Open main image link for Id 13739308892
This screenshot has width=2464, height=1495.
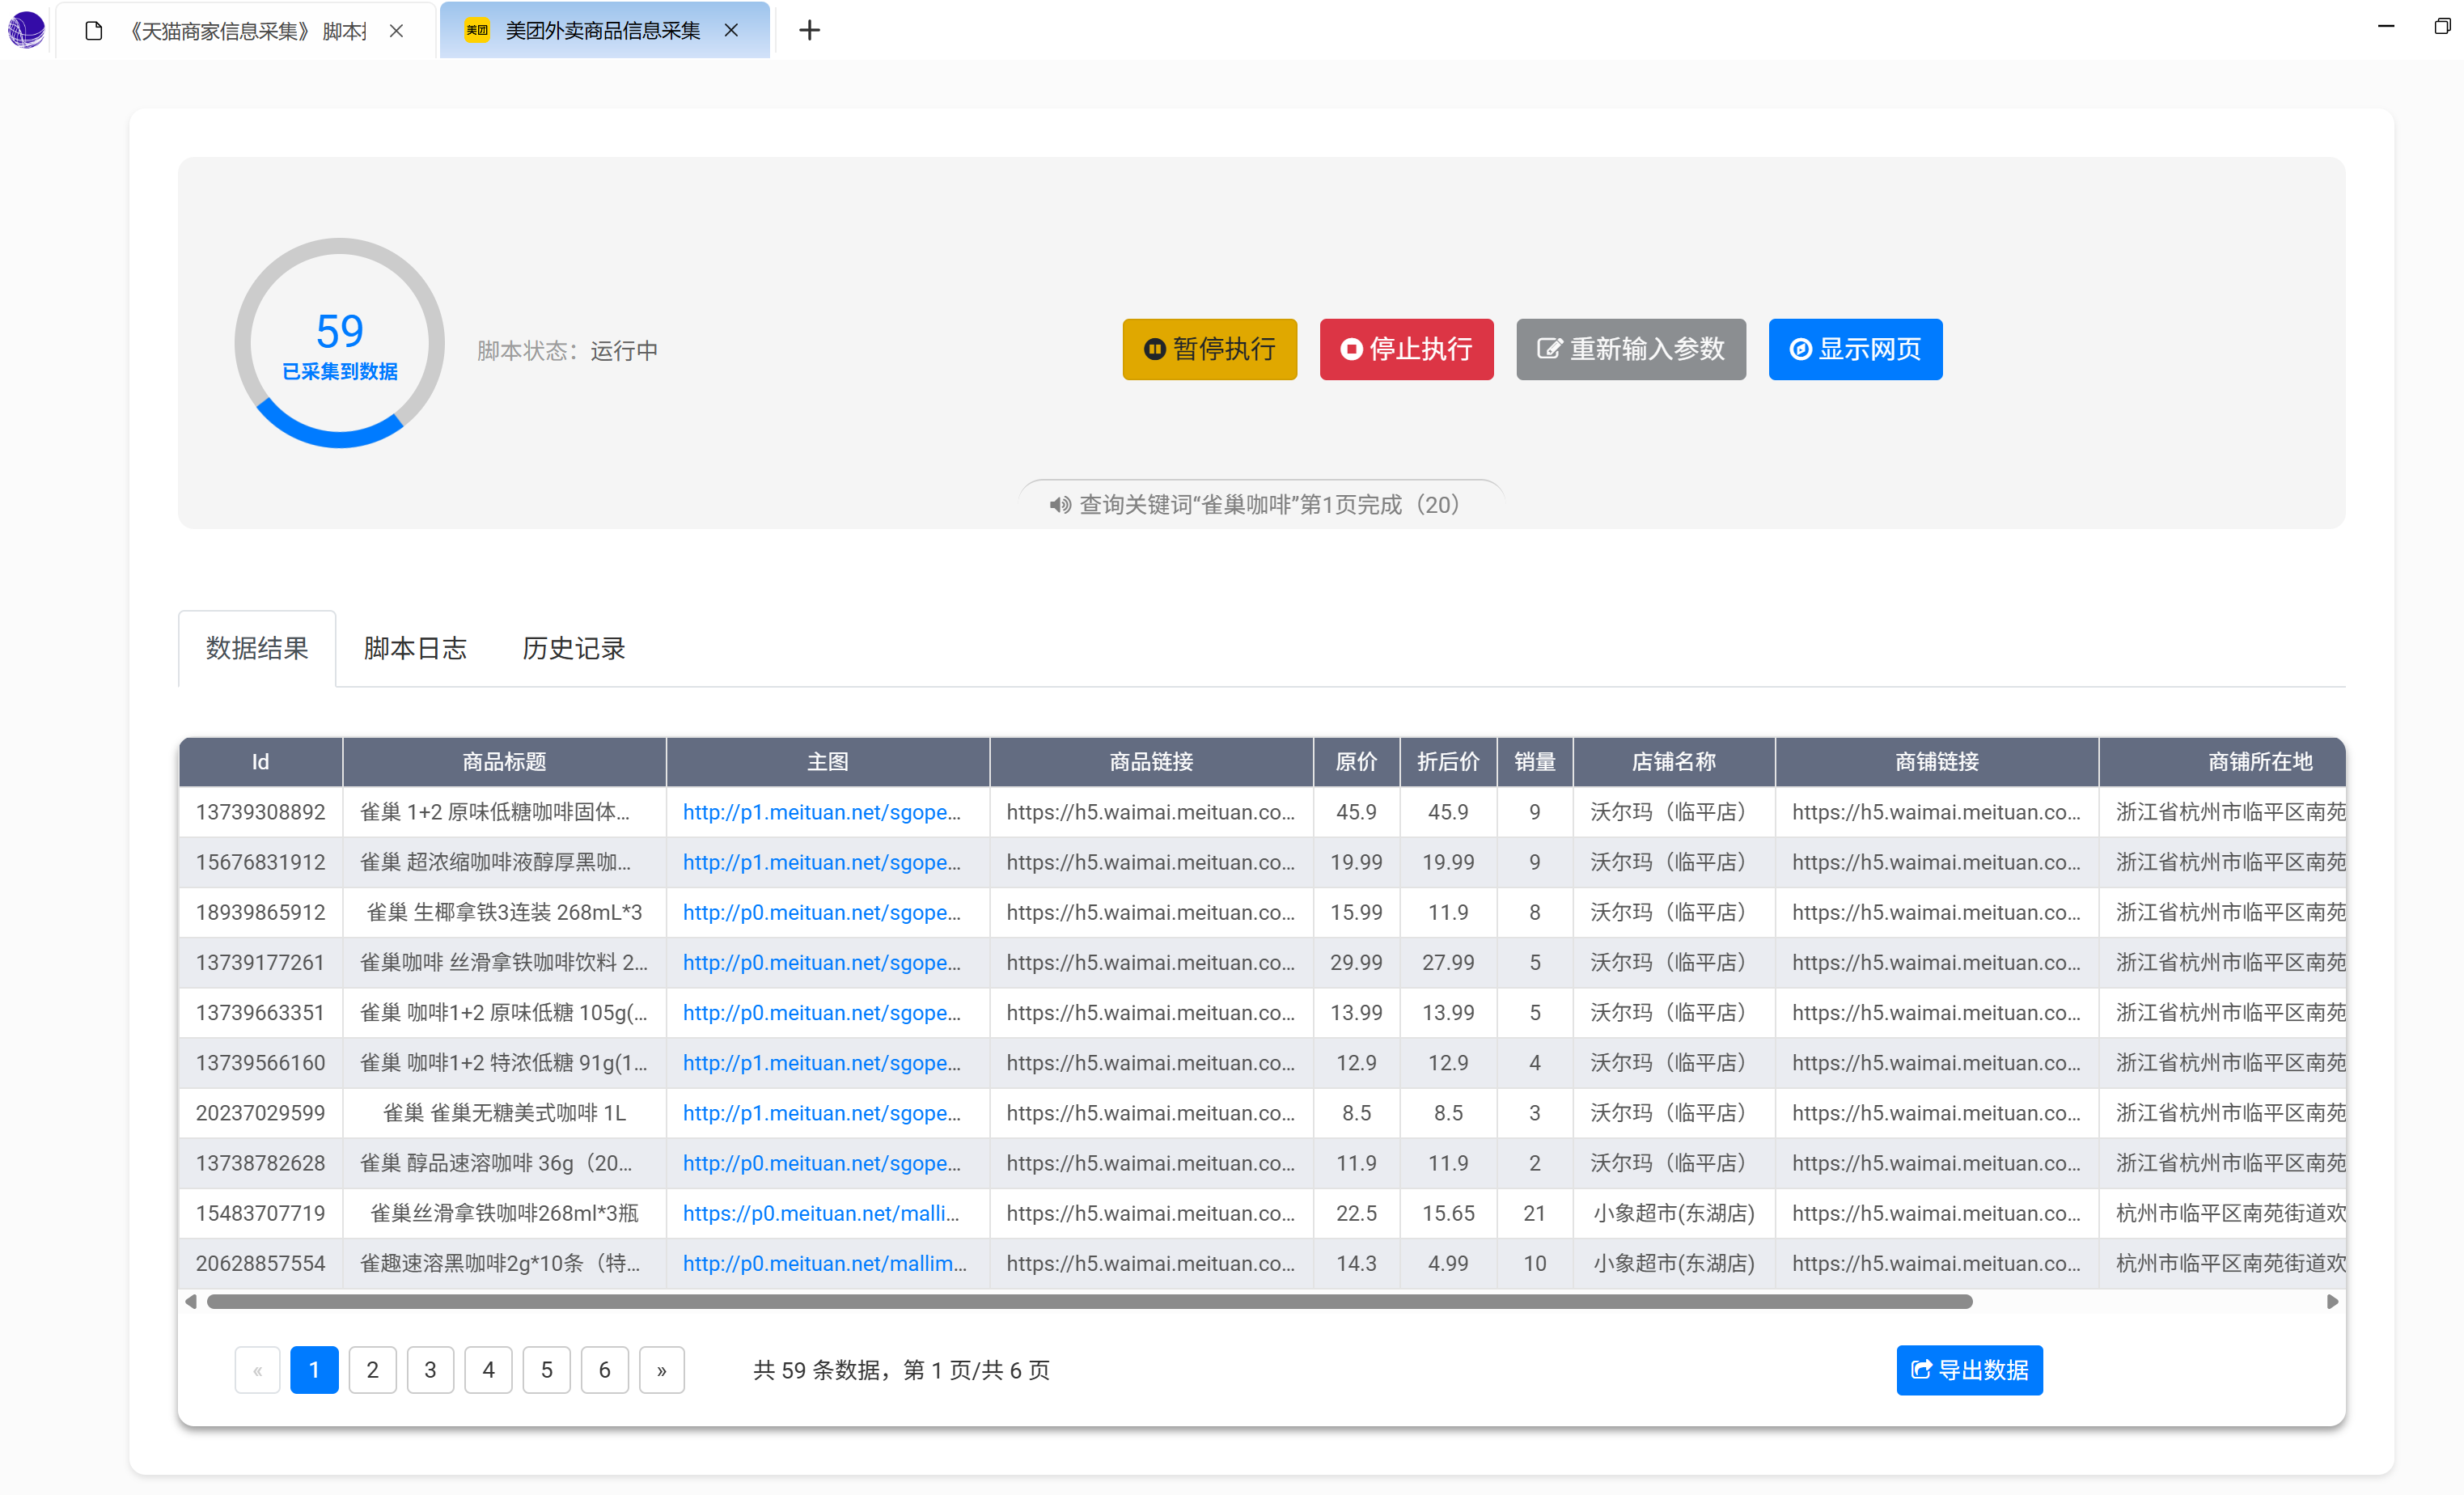point(821,812)
